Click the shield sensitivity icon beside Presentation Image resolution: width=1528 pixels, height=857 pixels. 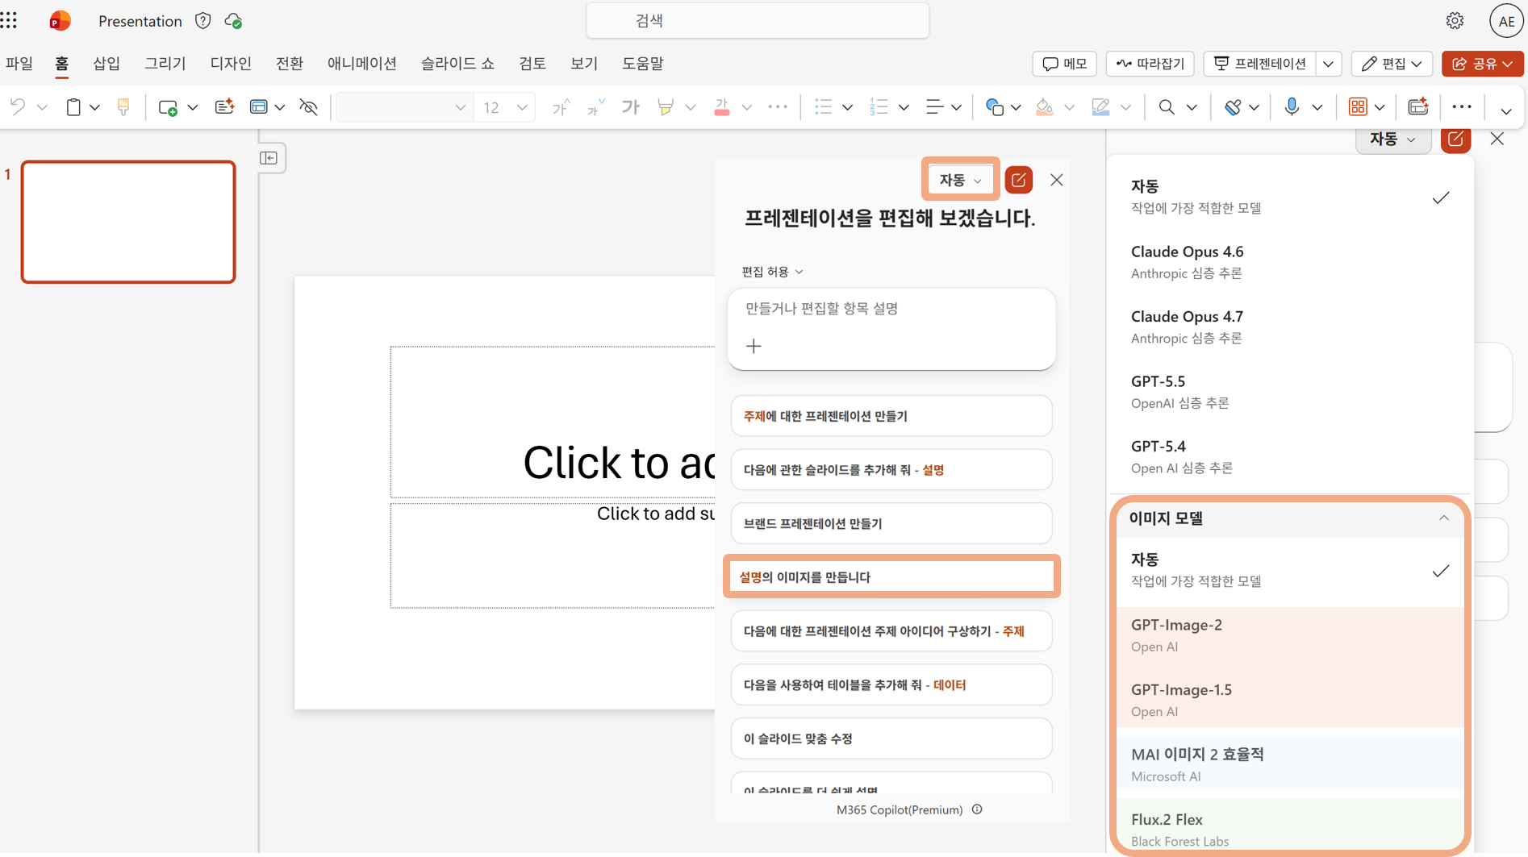point(202,21)
